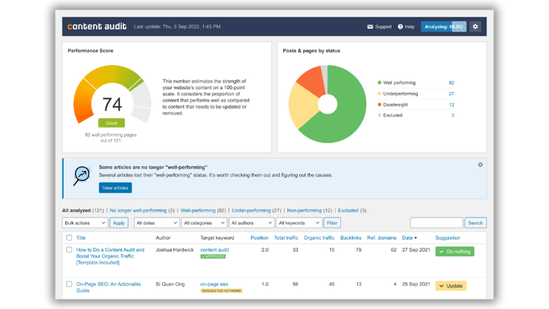Click the APPROVED keyword badge
Viewport: 549px width, 309px height.
tap(213, 256)
